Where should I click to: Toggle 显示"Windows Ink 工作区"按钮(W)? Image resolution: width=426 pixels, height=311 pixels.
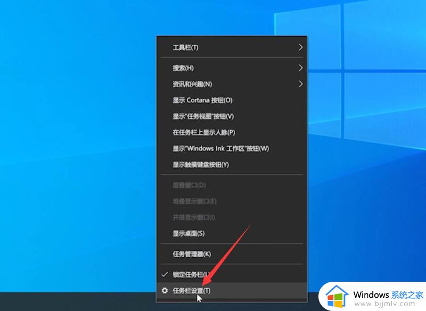232,148
